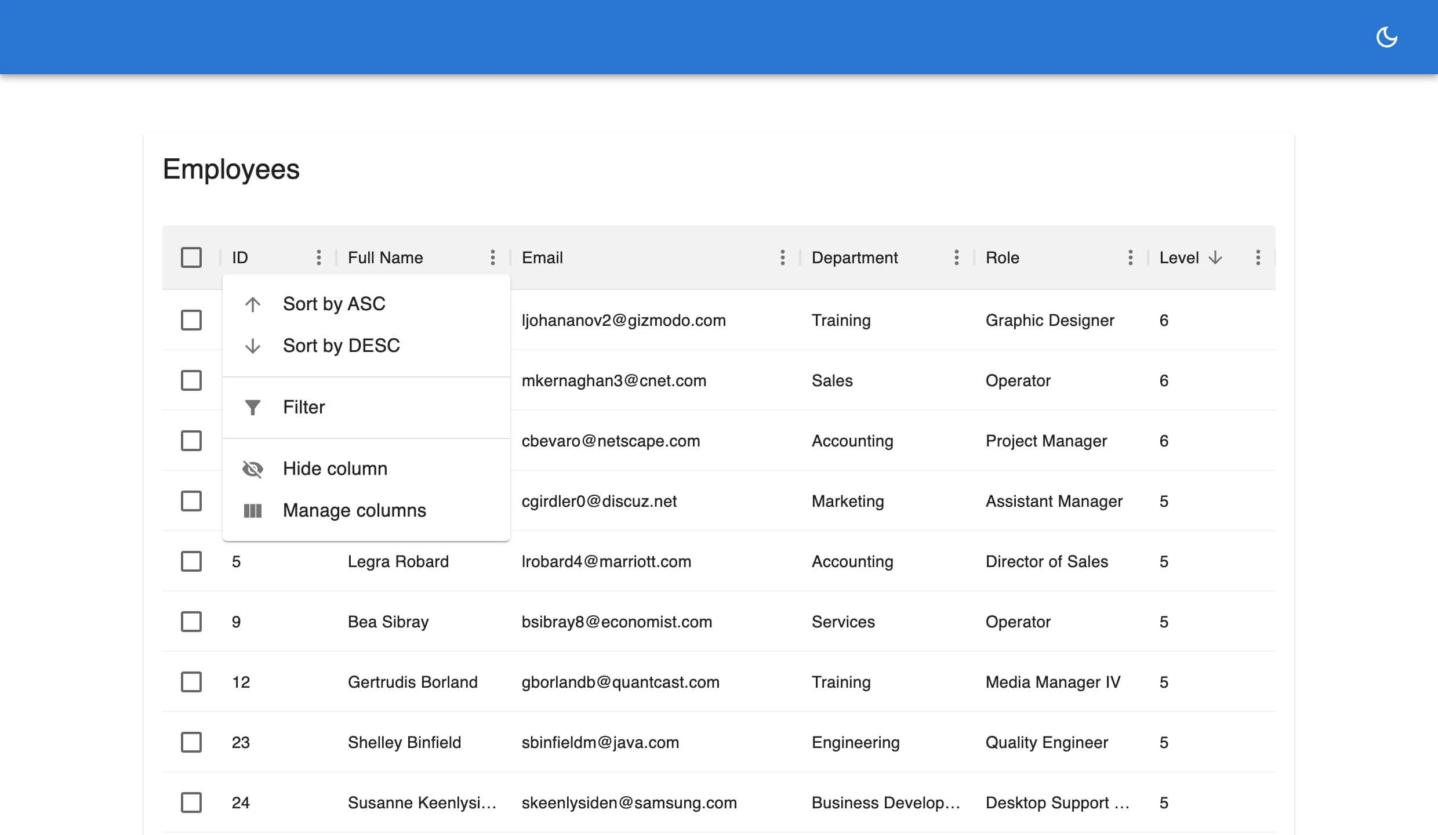Select Filter from the column menu

(304, 406)
